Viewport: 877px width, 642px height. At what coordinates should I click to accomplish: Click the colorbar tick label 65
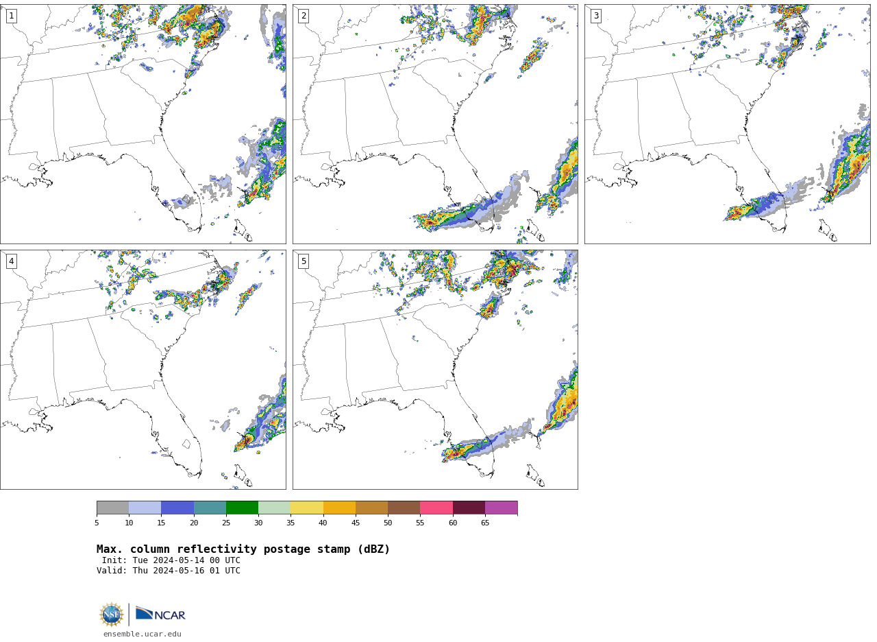tap(485, 523)
